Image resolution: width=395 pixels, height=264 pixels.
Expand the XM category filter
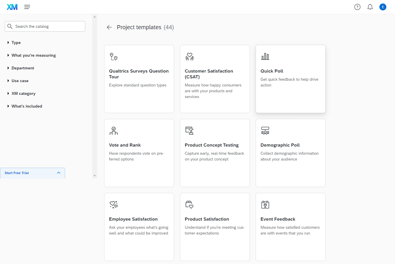(x=23, y=93)
